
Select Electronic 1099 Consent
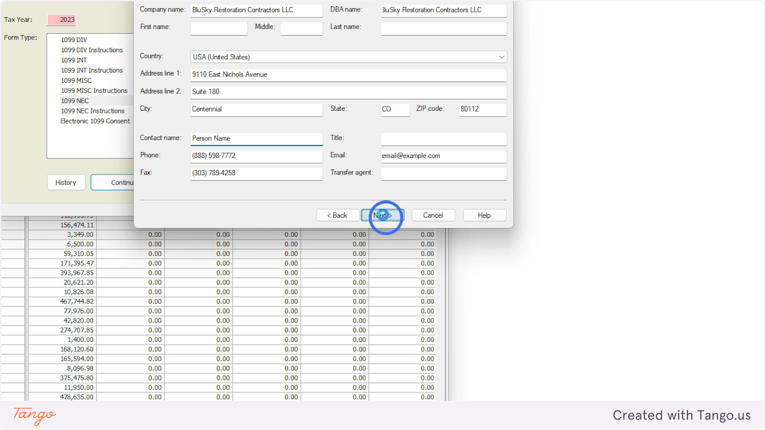(95, 121)
